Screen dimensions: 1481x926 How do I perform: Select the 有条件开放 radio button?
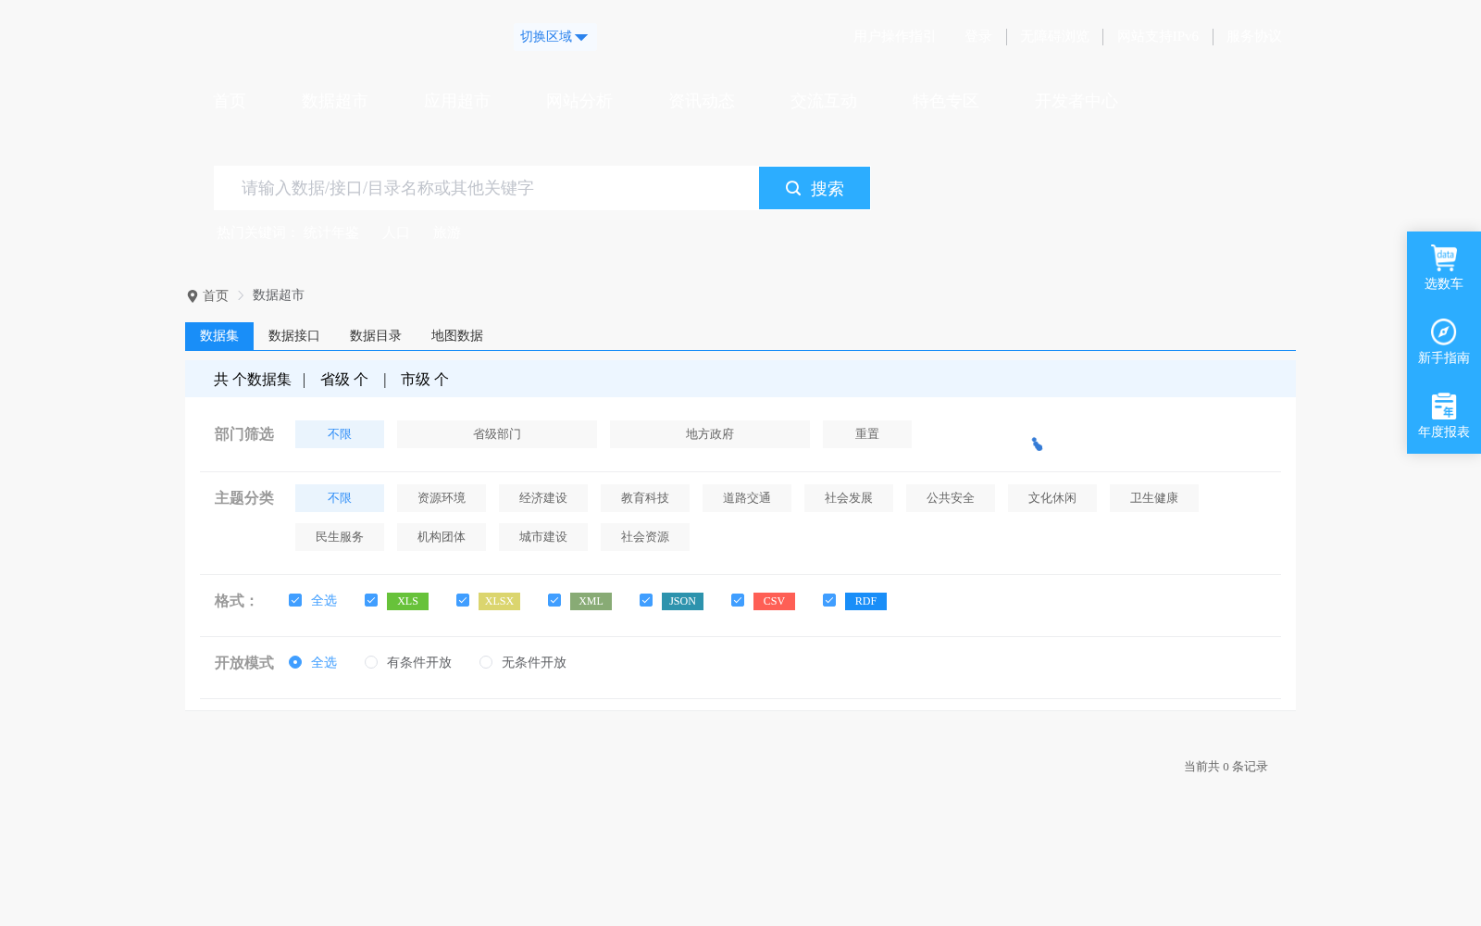click(x=371, y=662)
